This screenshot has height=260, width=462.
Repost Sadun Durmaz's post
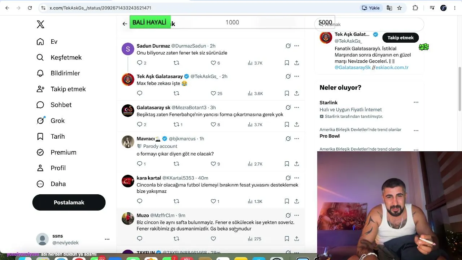coord(176,63)
